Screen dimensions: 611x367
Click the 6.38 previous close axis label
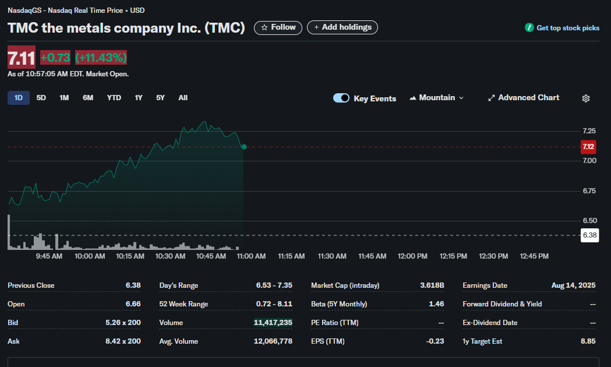[x=589, y=235]
